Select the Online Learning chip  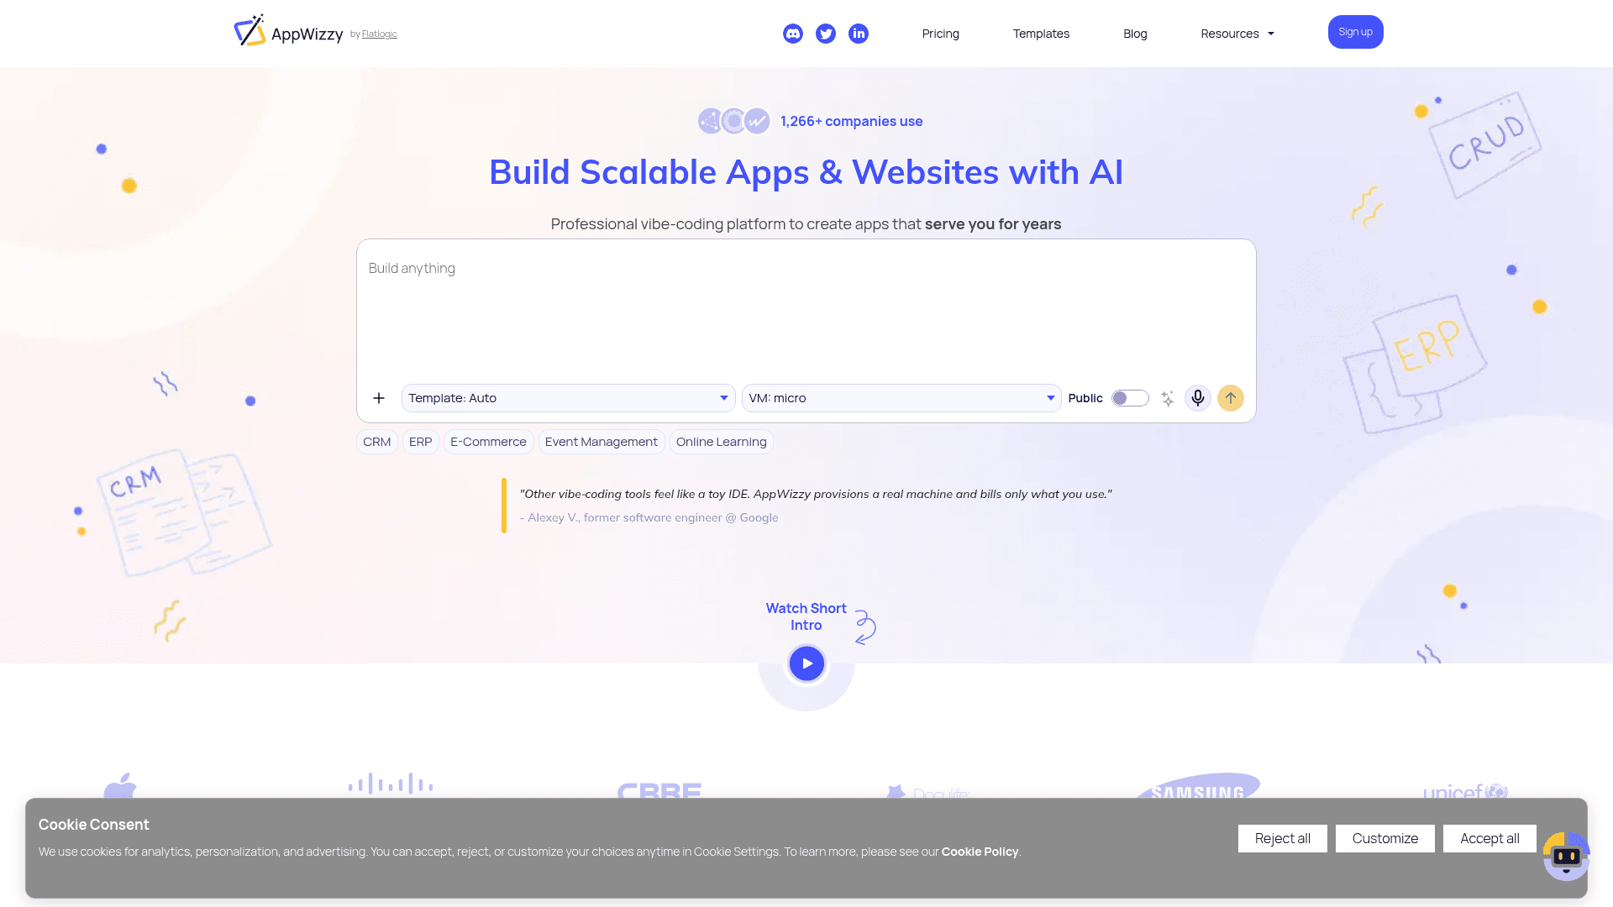[721, 442]
